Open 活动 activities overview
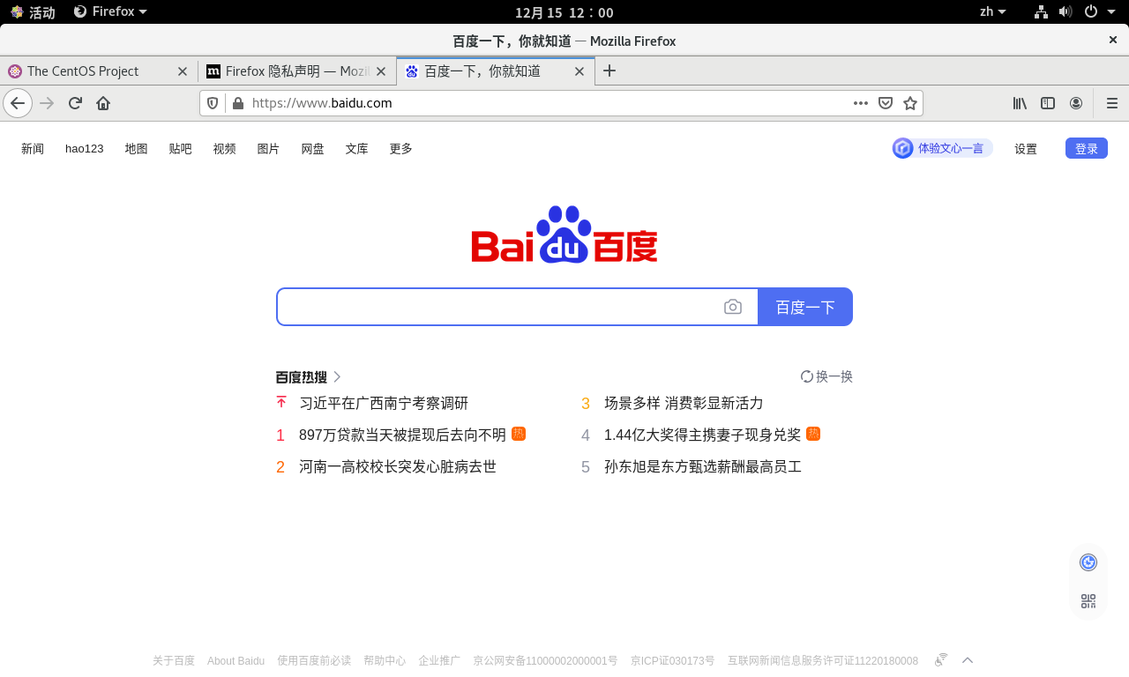 (33, 11)
